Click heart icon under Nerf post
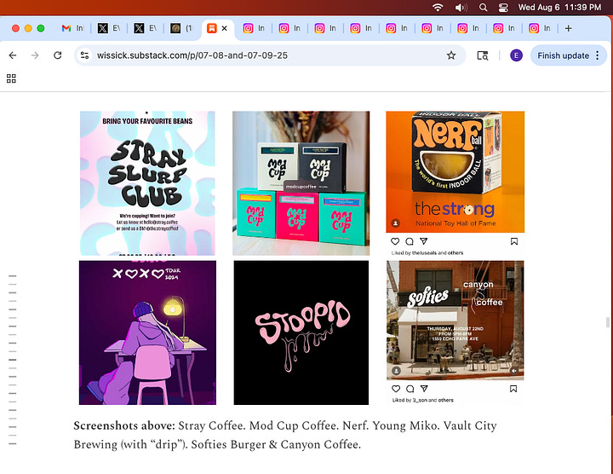Screen dimensions: 613x474 point(395,241)
